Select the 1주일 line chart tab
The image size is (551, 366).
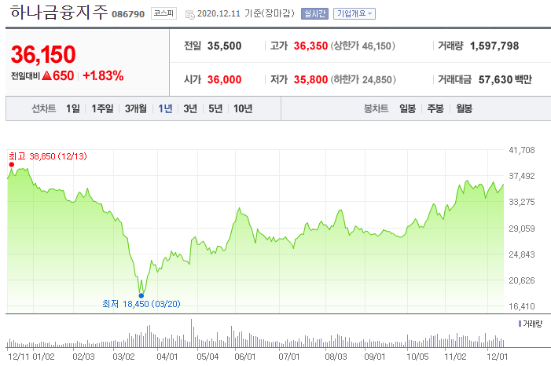coord(102,108)
